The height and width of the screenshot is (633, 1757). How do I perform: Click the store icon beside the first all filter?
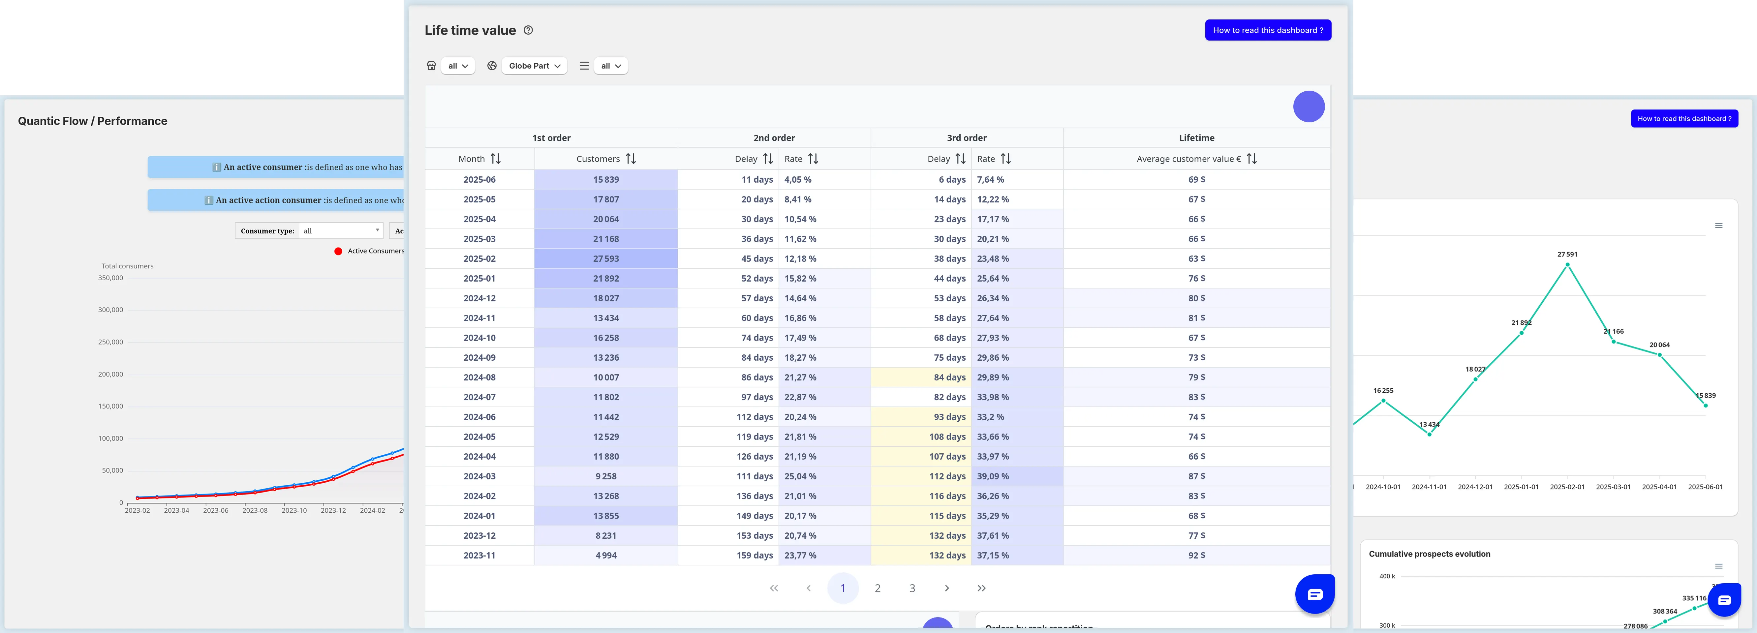(431, 66)
